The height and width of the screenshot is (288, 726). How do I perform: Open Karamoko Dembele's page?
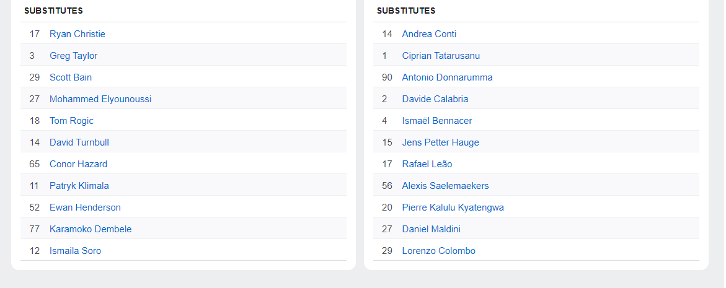pos(91,229)
